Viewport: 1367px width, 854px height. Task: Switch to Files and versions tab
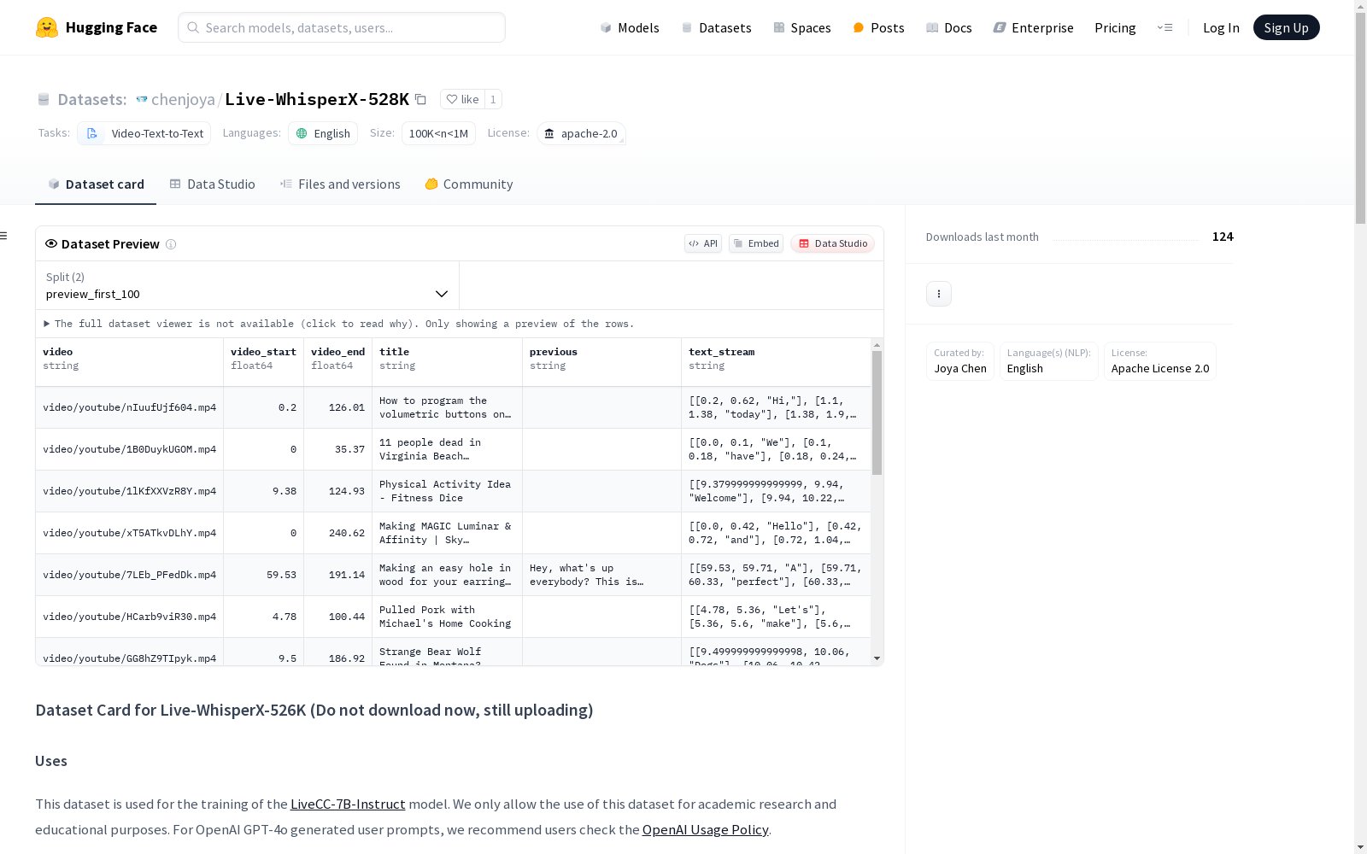click(x=340, y=184)
